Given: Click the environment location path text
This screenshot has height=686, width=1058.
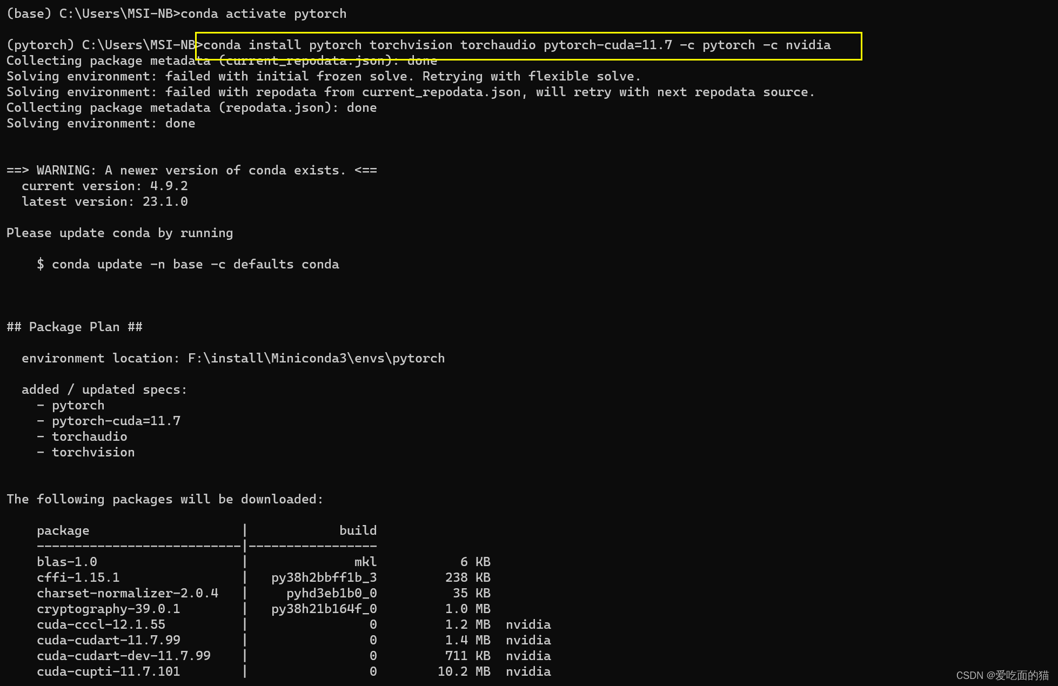Looking at the screenshot, I should click(x=316, y=359).
